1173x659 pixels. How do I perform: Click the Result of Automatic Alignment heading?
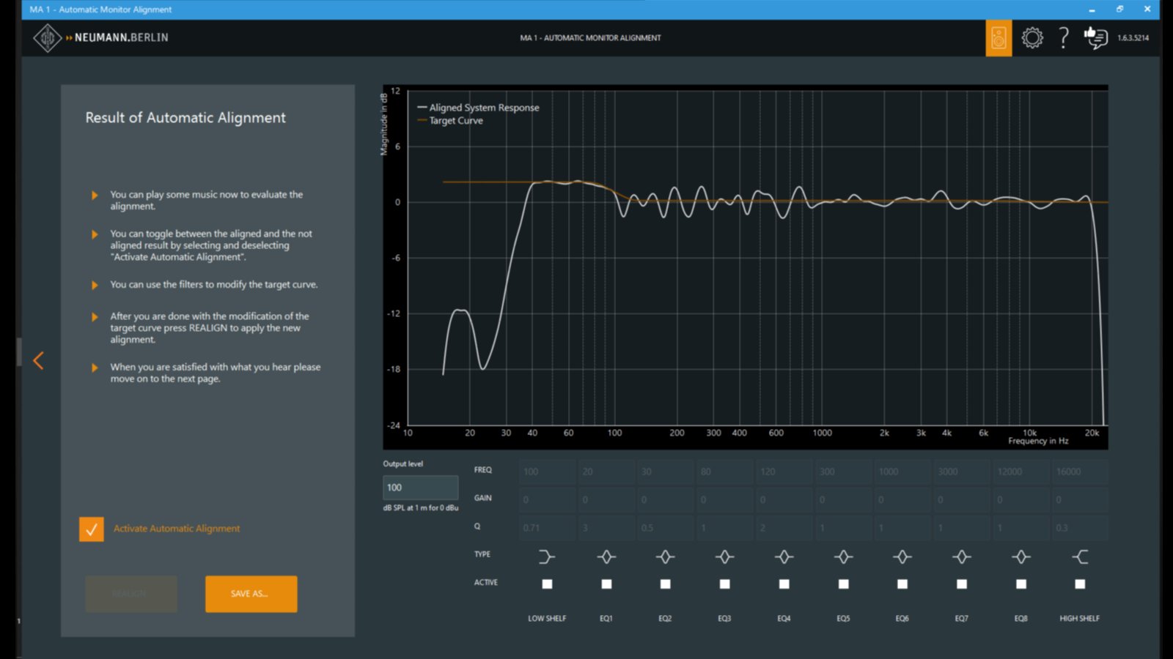coord(185,118)
